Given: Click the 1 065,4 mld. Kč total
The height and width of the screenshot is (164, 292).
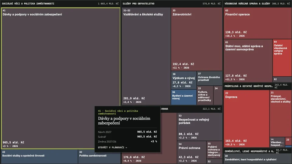Looking at the screenshot, I should coord(108,4).
